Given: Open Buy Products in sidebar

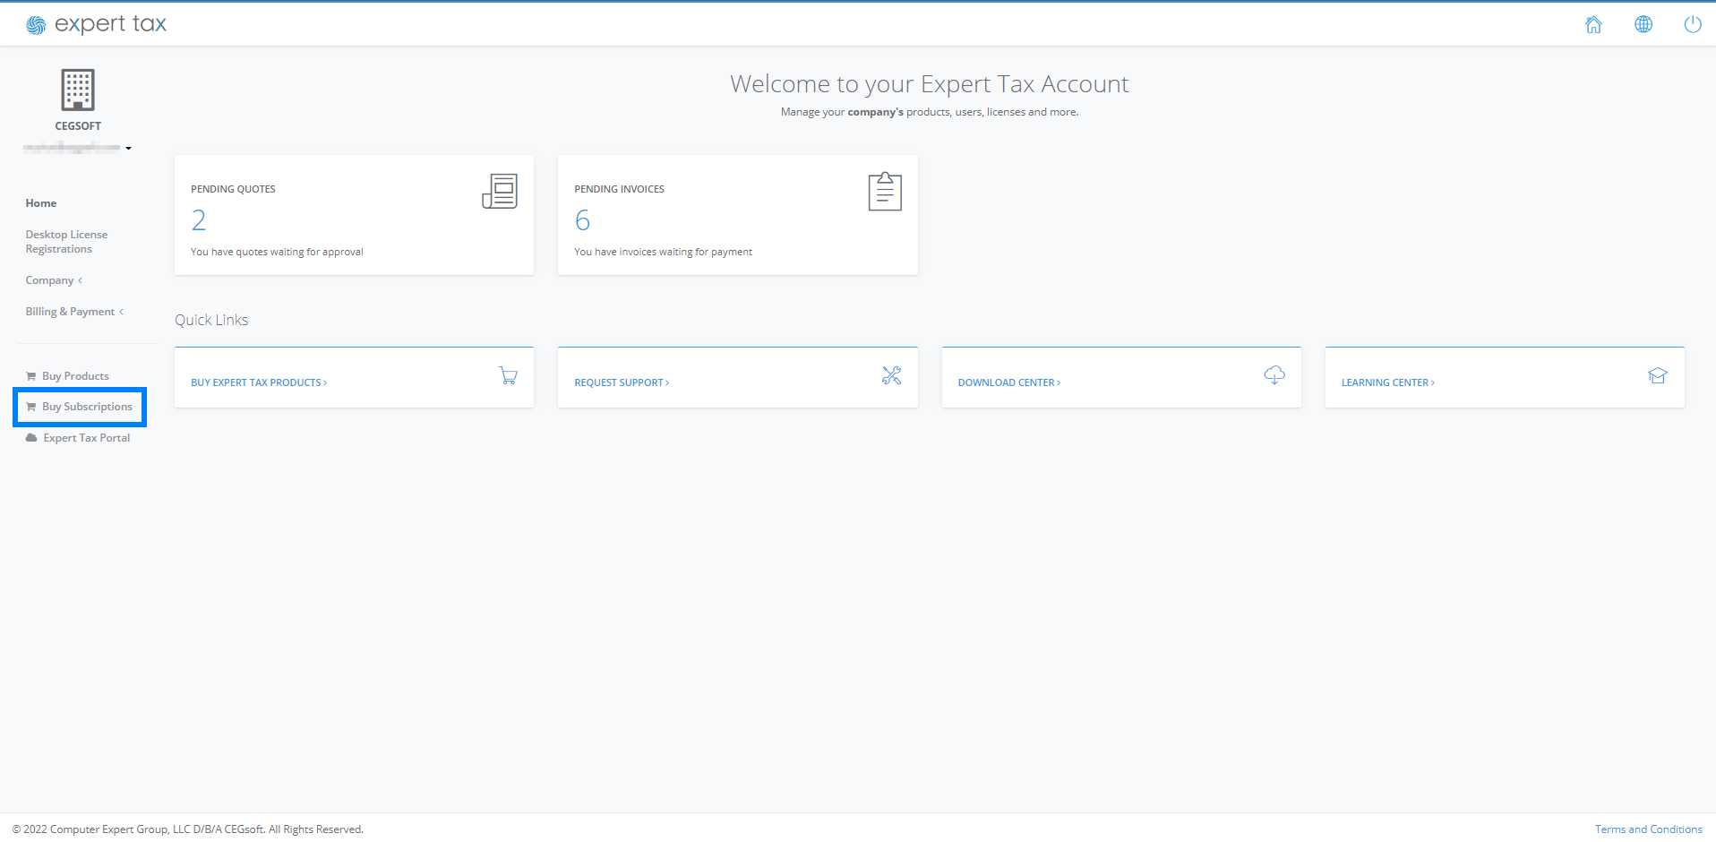Looking at the screenshot, I should tap(75, 376).
